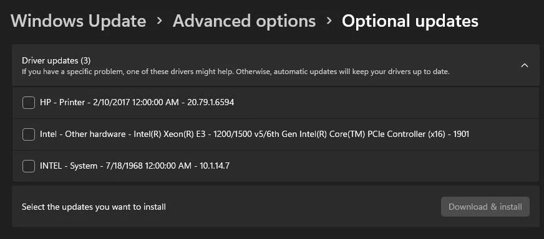The image size is (544, 239).
Task: Check the HP Printer driver checkbox
Action: coord(29,103)
